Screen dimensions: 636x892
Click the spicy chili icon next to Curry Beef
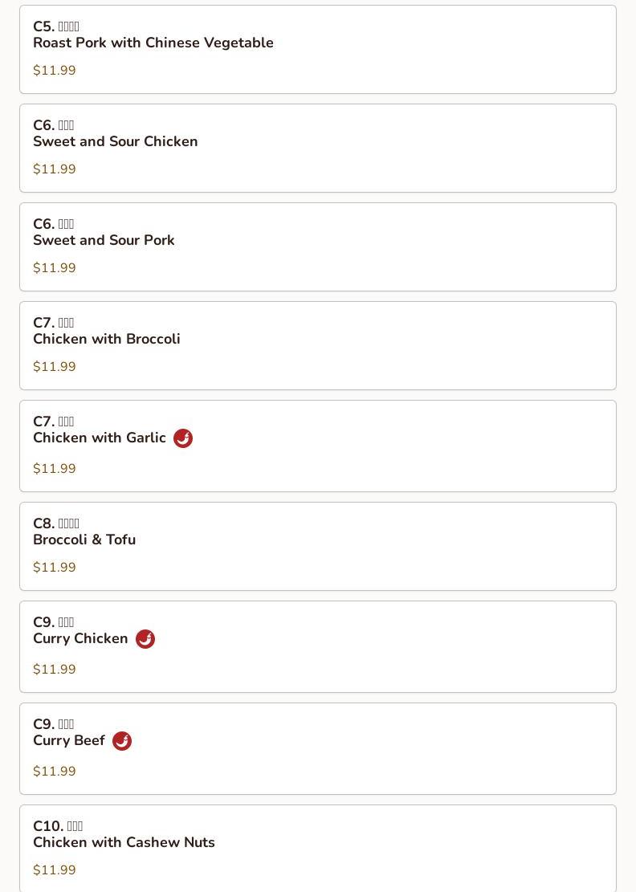pos(122,741)
